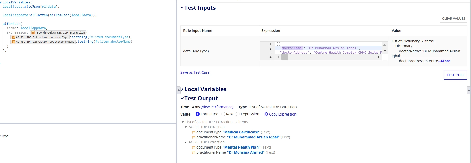
Task: Click into the data expression input editor
Action: (x=324, y=51)
